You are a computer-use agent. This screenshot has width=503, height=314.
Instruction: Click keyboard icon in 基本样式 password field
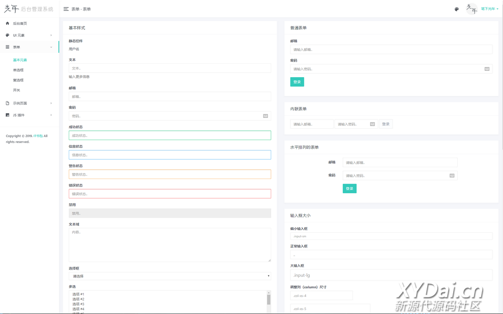coord(265,116)
